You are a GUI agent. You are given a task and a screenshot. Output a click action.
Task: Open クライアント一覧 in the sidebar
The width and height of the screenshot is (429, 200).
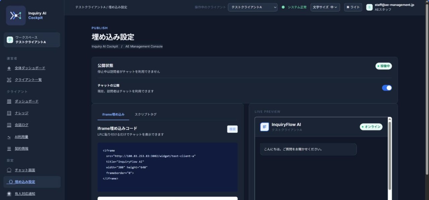click(28, 80)
